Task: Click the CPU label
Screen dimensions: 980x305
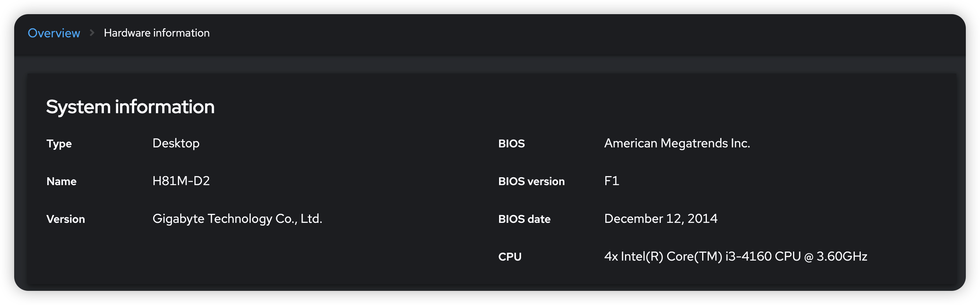Action: 510,257
